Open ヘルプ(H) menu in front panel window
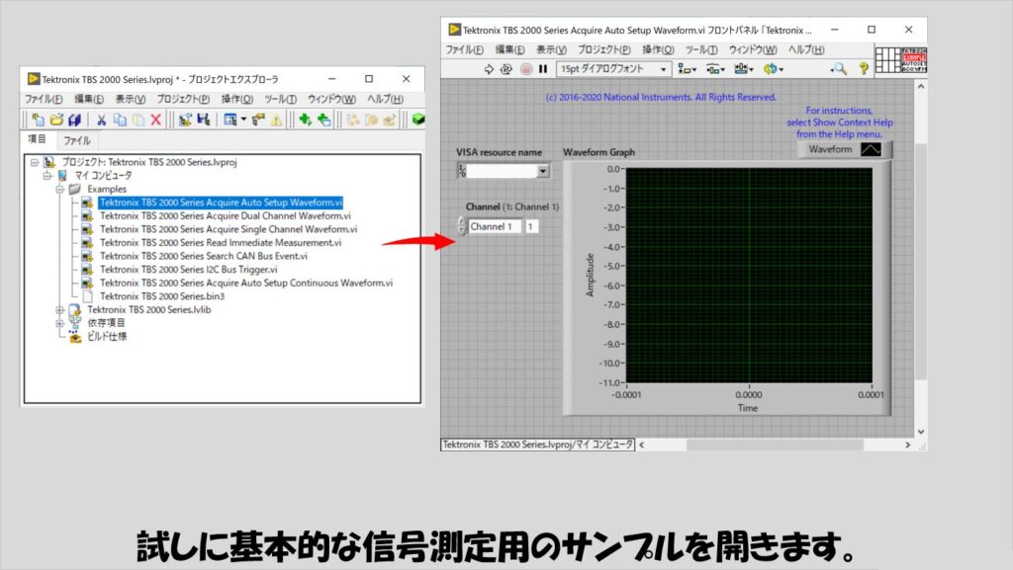The image size is (1013, 570). (805, 49)
